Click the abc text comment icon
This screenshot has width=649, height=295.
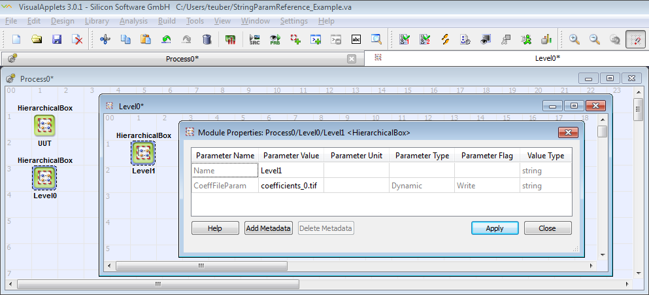(x=356, y=40)
